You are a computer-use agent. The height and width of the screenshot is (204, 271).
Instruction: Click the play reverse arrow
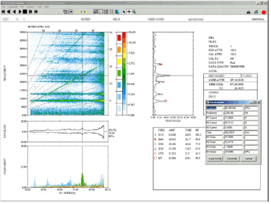click(14, 12)
